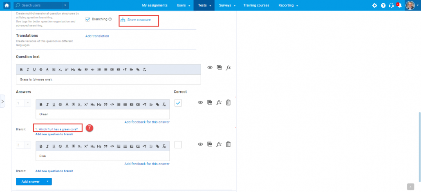Pick text color in question text toolbar
This screenshot has width=421, height=192.
point(47,69)
